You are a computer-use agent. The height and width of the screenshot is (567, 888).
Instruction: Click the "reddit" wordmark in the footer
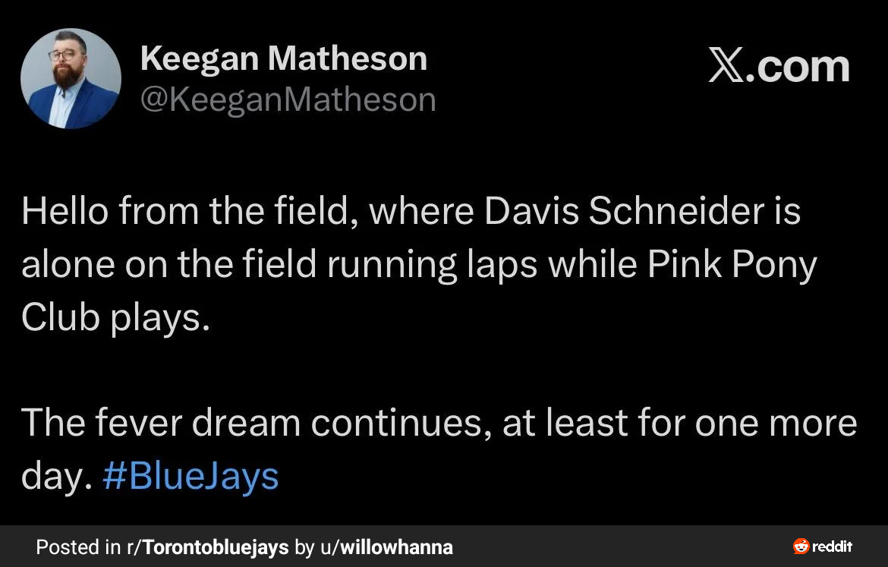[833, 547]
